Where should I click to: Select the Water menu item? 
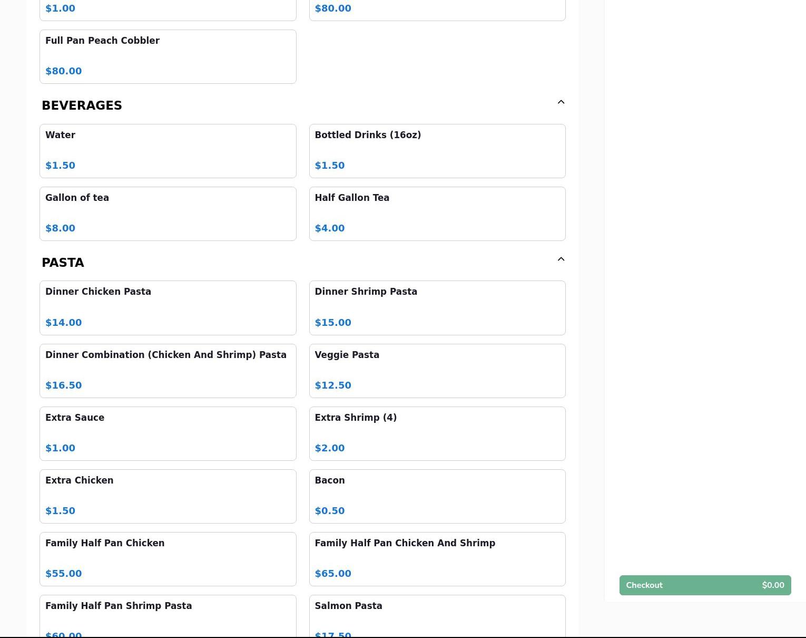point(168,151)
